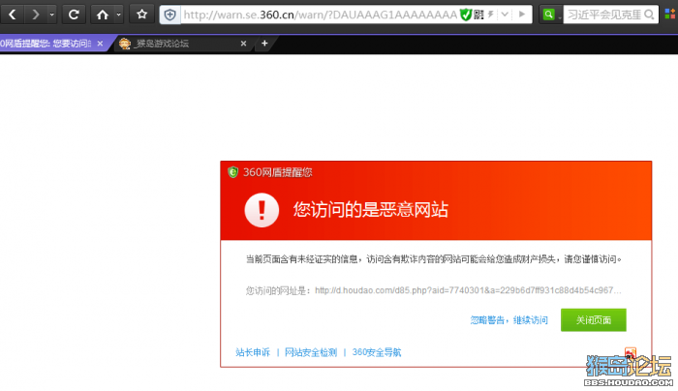The image size is (678, 391).
Task: Click the warning paragraph starting 当前页面含有未经证实
Action: tap(434, 259)
